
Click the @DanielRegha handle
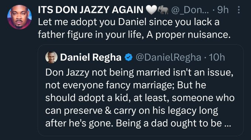click(x=168, y=57)
